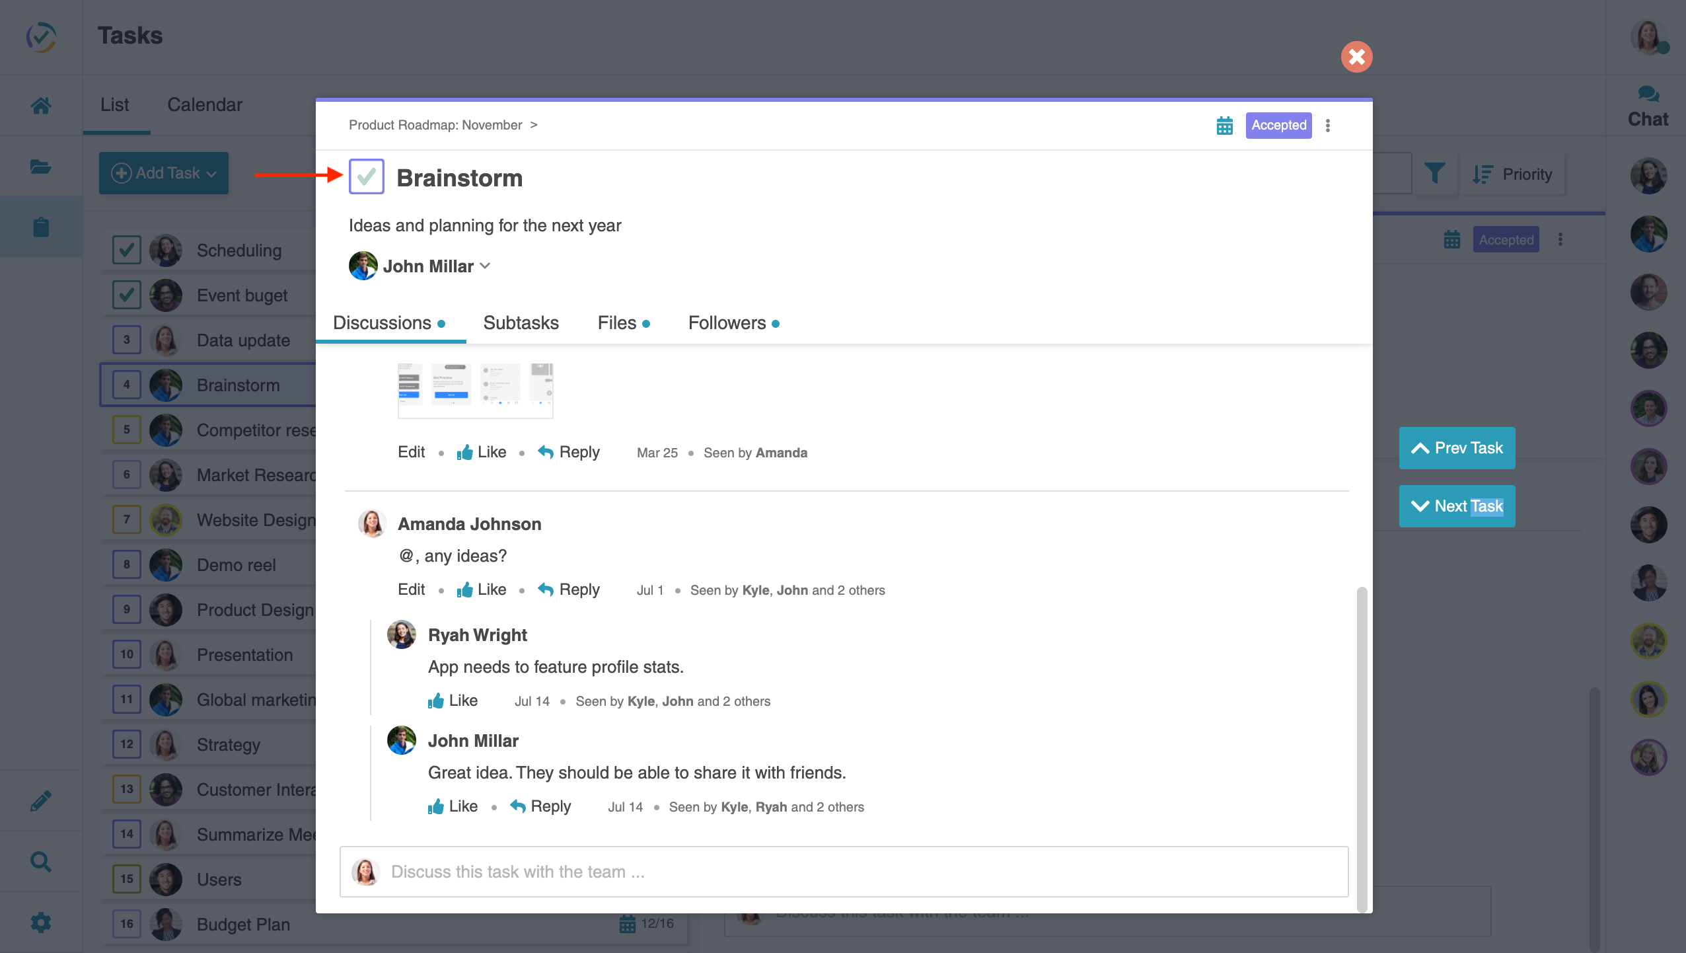Click the search magnifier sidebar icon

point(41,861)
